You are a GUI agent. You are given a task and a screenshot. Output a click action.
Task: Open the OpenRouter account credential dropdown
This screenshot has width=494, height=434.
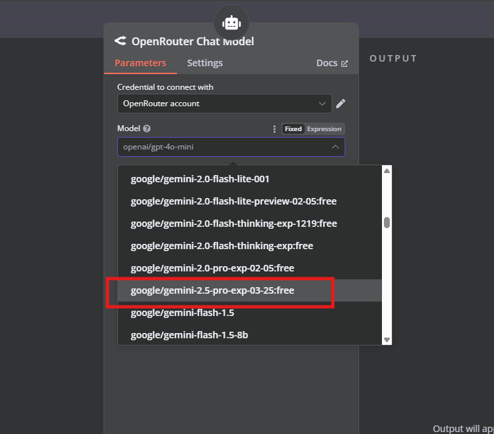[x=225, y=104]
